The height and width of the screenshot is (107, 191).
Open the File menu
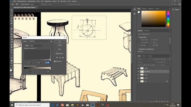coord(15,1)
